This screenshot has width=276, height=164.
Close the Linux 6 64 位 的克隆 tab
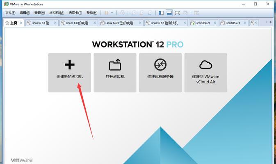click(140, 23)
